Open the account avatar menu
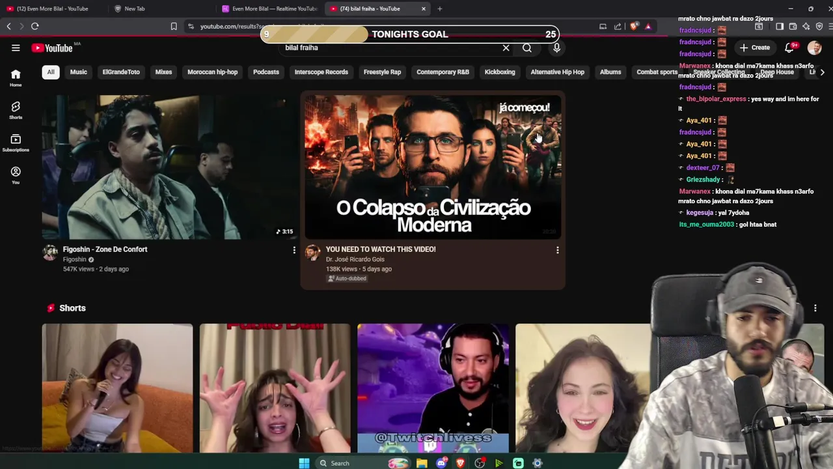This screenshot has width=833, height=469. 814,48
